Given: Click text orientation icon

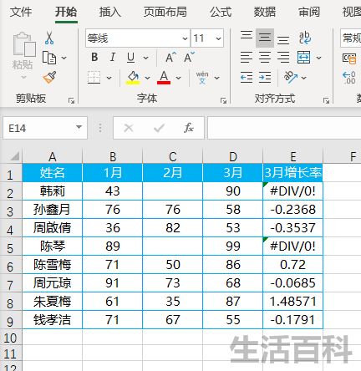Looking at the screenshot, I should tap(291, 77).
